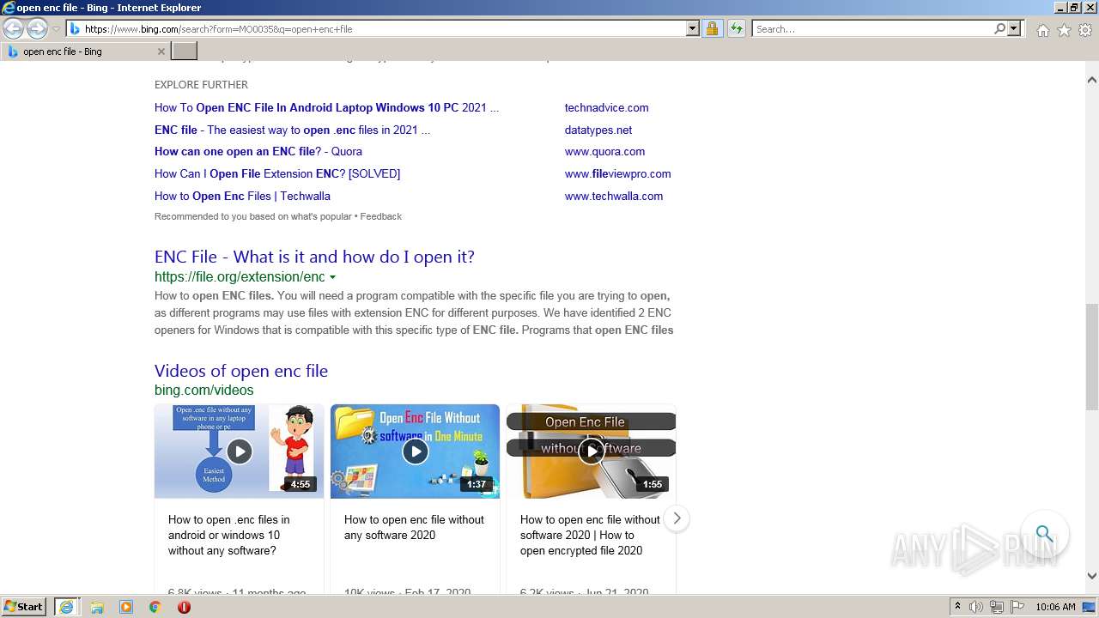1099x618 pixels.
Task: Expand the address bar autocomplete dropdown
Action: pos(693,29)
